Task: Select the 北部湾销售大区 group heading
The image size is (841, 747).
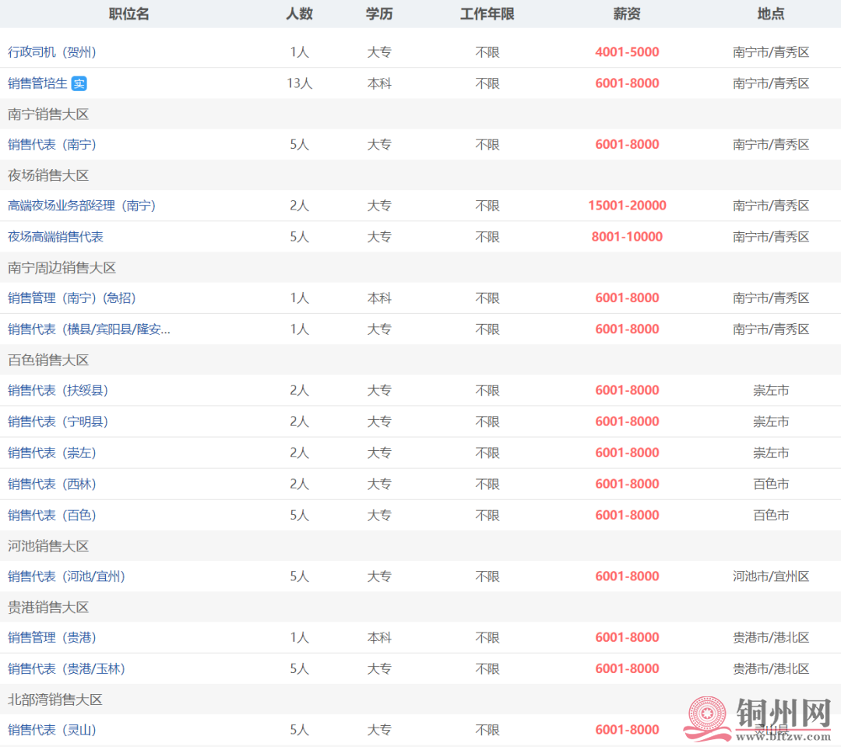Action: click(55, 699)
